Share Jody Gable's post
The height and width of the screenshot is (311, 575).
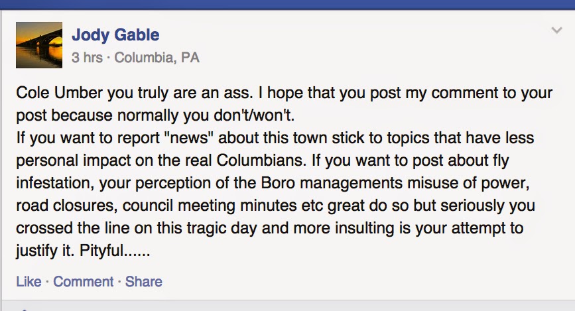pos(144,282)
